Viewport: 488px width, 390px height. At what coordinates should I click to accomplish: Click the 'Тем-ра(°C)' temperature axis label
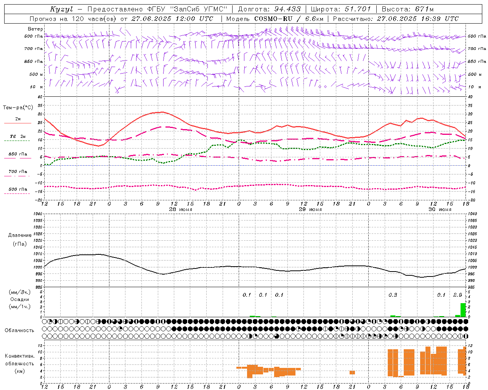tap(18, 108)
